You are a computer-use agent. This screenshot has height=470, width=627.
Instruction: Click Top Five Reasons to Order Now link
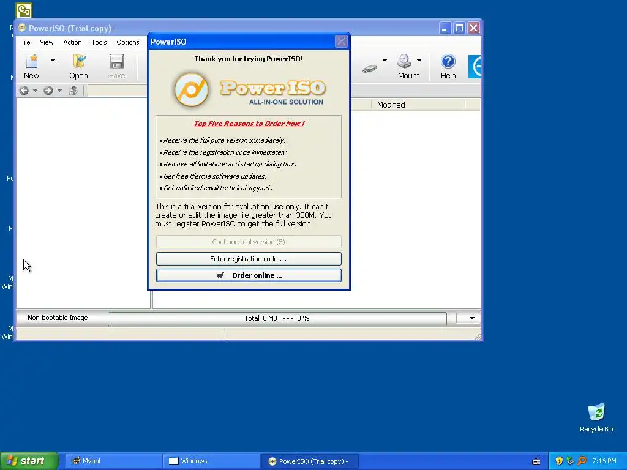click(x=249, y=124)
